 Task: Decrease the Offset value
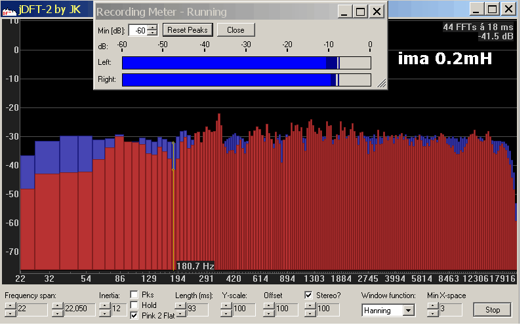[x=269, y=313]
